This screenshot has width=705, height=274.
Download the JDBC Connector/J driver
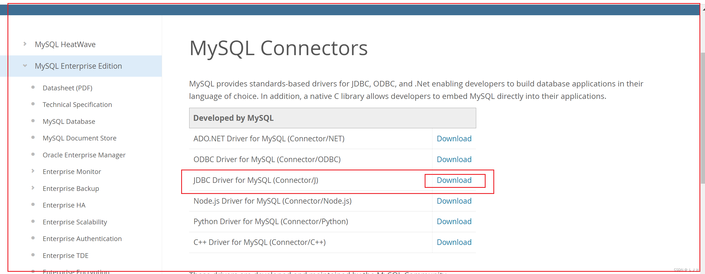tap(454, 180)
